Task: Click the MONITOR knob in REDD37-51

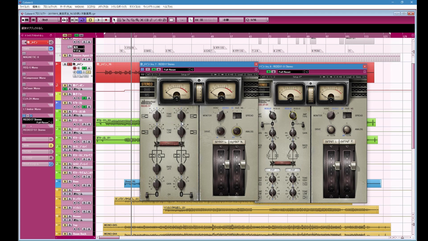Action: [330, 115]
